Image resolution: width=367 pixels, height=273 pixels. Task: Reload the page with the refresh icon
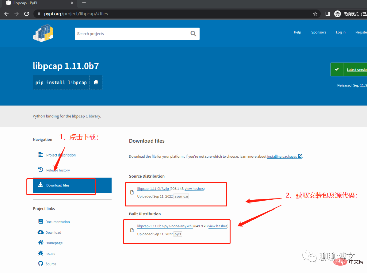[x=27, y=14]
